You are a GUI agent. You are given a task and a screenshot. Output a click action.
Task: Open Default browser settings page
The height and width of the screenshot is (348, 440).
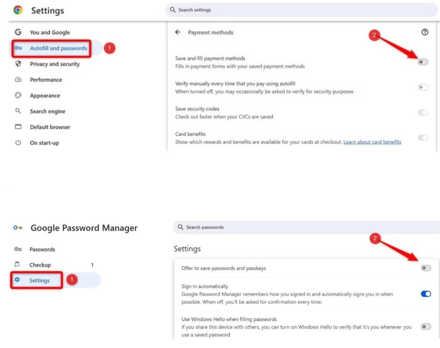(50, 127)
